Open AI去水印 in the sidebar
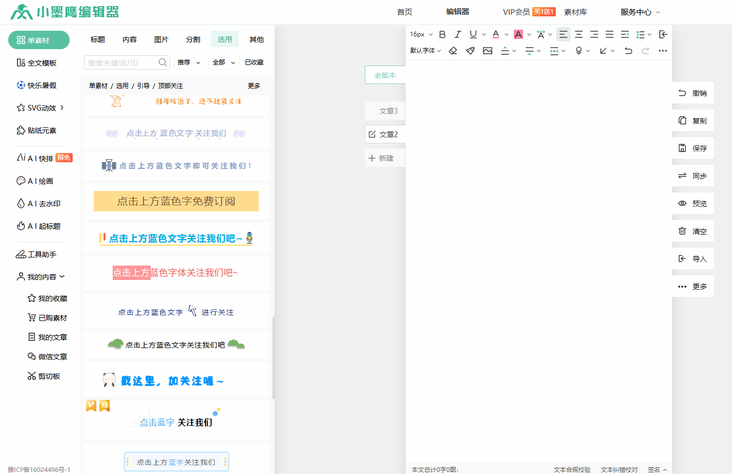The image size is (732, 474). click(x=39, y=204)
